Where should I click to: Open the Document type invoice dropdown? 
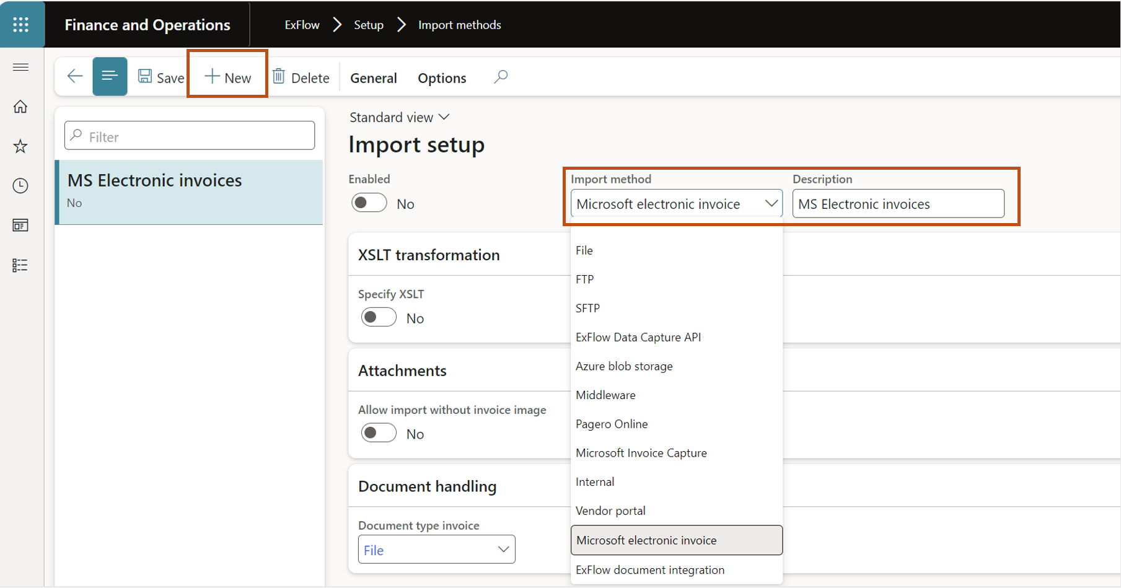tap(436, 549)
